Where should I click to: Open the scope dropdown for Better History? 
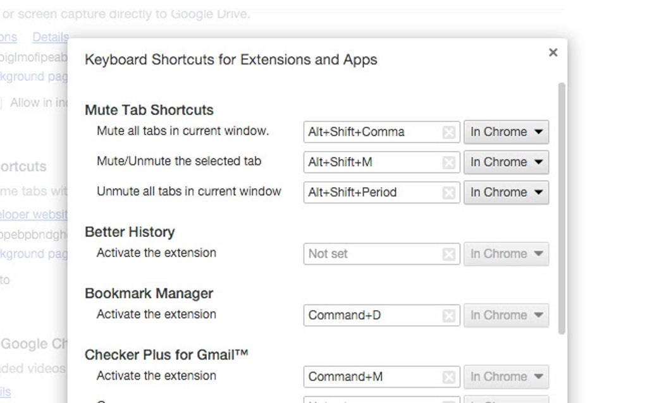click(506, 253)
